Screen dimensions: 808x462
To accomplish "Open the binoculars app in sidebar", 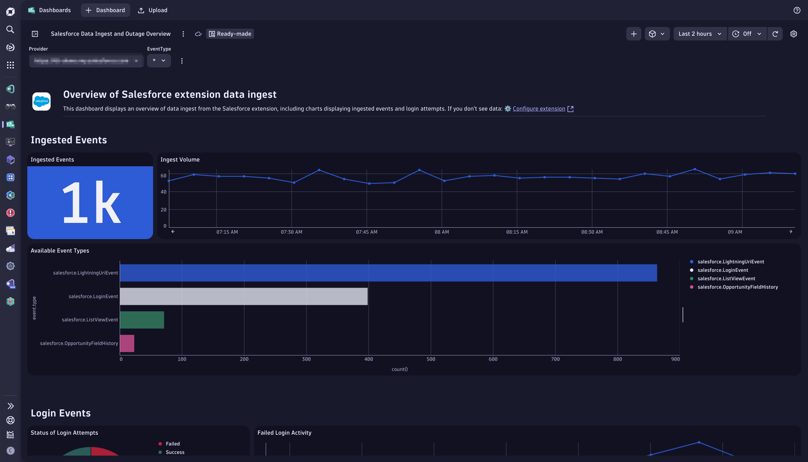I will point(10,107).
